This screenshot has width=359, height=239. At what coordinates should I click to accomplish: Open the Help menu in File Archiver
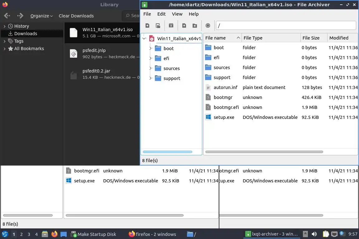[194, 14]
